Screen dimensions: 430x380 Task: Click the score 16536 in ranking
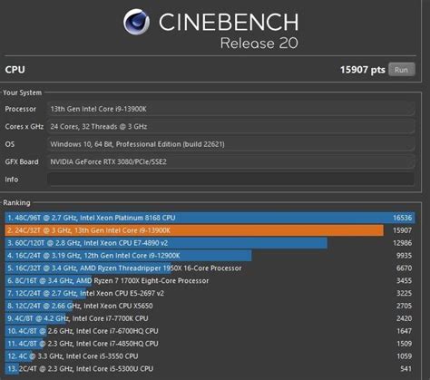[403, 218]
